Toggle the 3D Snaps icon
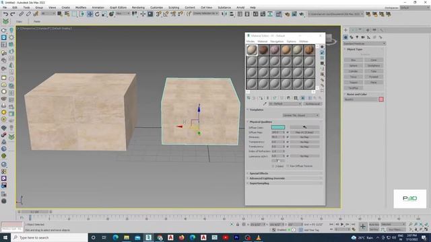Viewport: 431px width, 242px height. click(159, 13)
